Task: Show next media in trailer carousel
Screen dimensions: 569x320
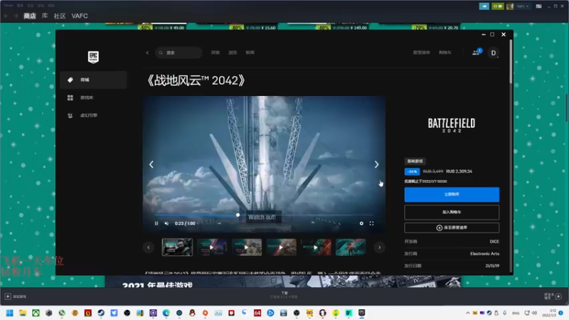Action: pyautogui.click(x=376, y=164)
